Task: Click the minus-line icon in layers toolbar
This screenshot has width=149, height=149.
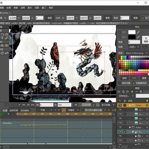Action: tap(137, 91)
